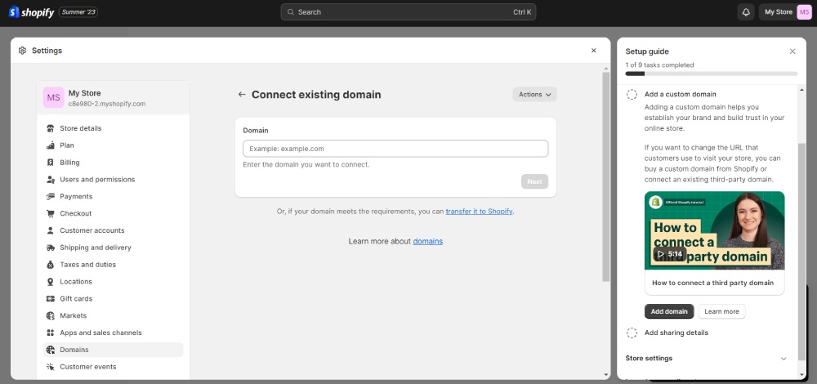Open Payments settings

coord(113,196)
